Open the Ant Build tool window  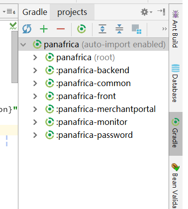(x=175, y=29)
